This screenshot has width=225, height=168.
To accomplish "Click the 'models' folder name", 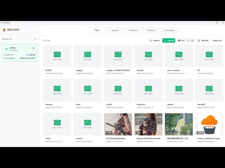I will point(140,70).
